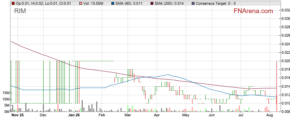
Task: Click the Mar date axis label
Action: 128,115
